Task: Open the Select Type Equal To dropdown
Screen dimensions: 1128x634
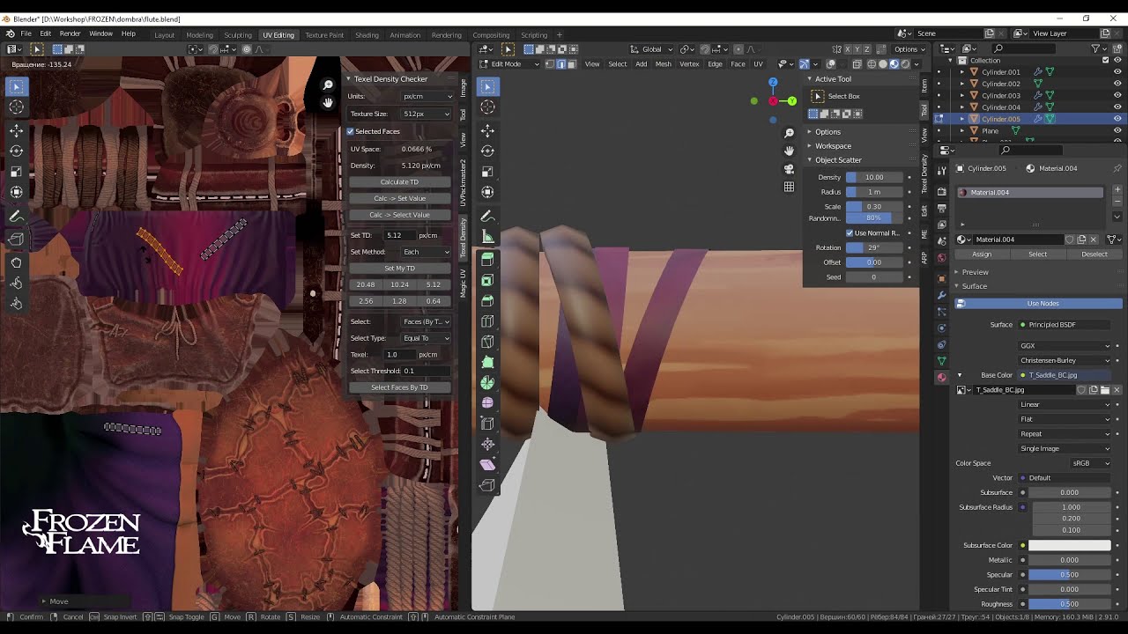Action: click(x=427, y=338)
